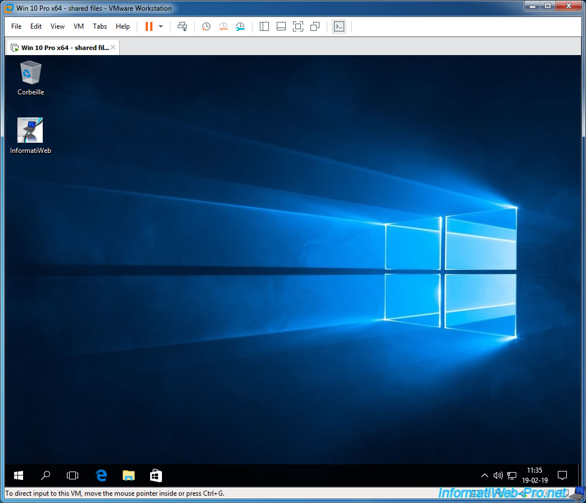Toggle the console view button
Screen dimensions: 586x503
339,26
